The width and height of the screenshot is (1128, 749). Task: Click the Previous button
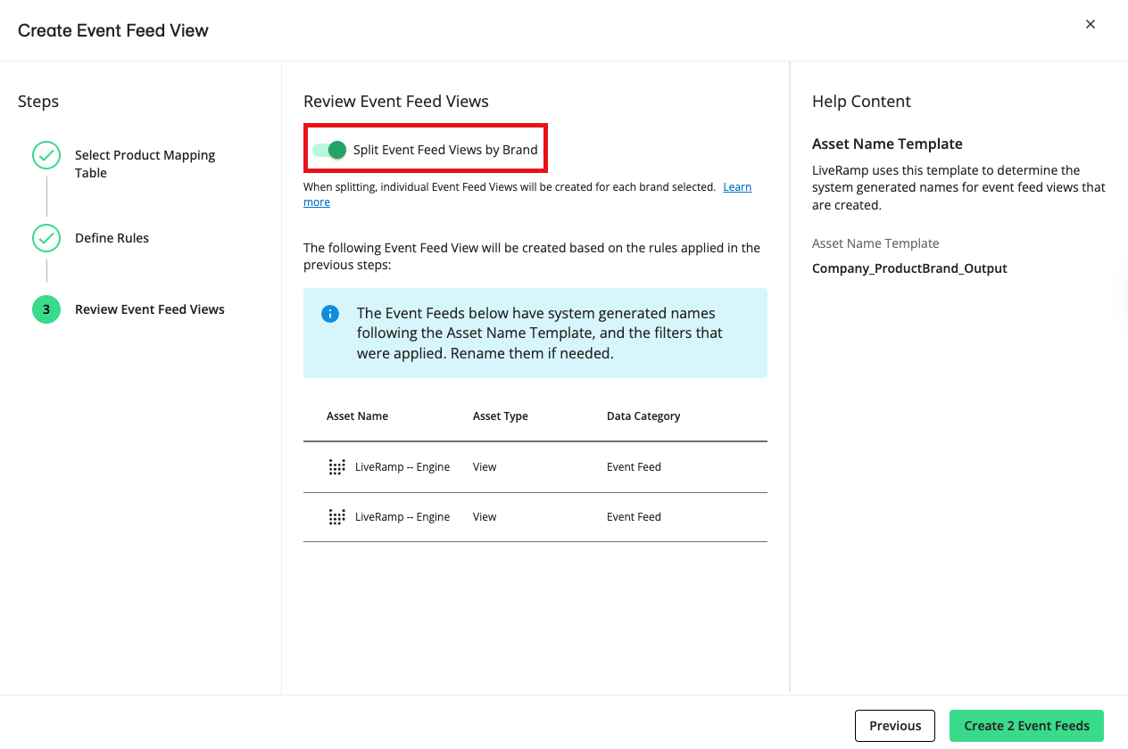click(x=894, y=726)
